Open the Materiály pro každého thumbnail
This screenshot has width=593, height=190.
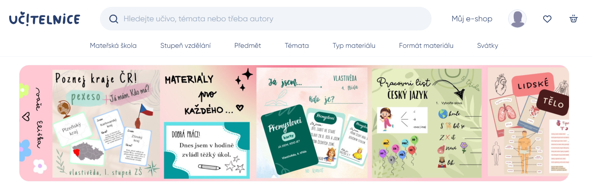tap(207, 123)
